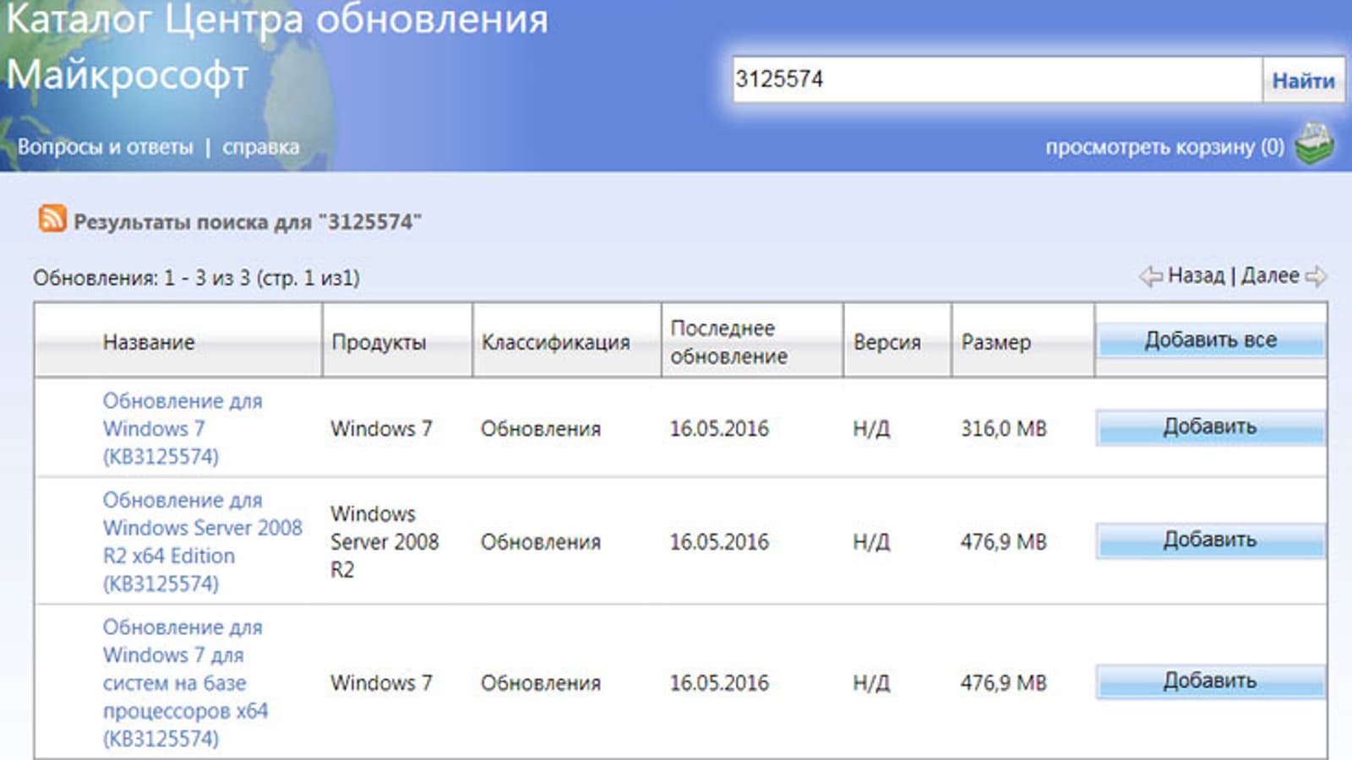Open the basket icon in the header
This screenshot has height=760, width=1352.
1315,144
